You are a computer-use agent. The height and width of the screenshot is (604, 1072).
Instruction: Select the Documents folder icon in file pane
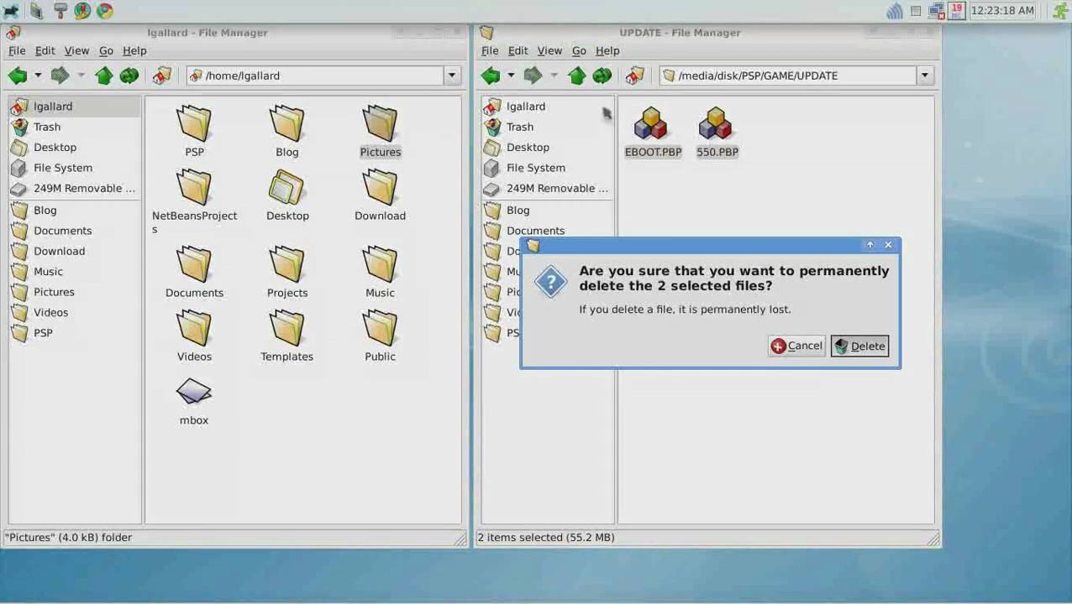[x=194, y=265]
